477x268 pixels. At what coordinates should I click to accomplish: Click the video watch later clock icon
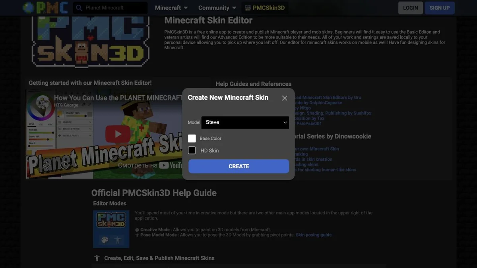[x=65, y=166]
